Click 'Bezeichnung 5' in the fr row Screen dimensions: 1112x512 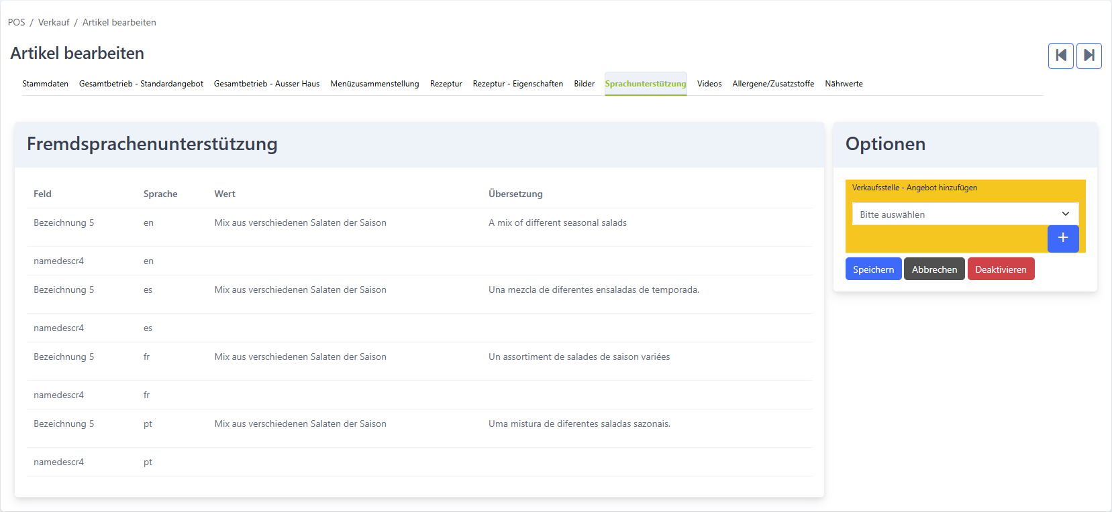(64, 357)
